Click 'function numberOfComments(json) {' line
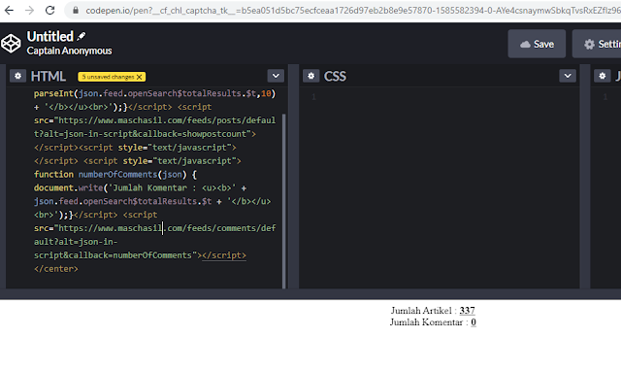 click(115, 175)
